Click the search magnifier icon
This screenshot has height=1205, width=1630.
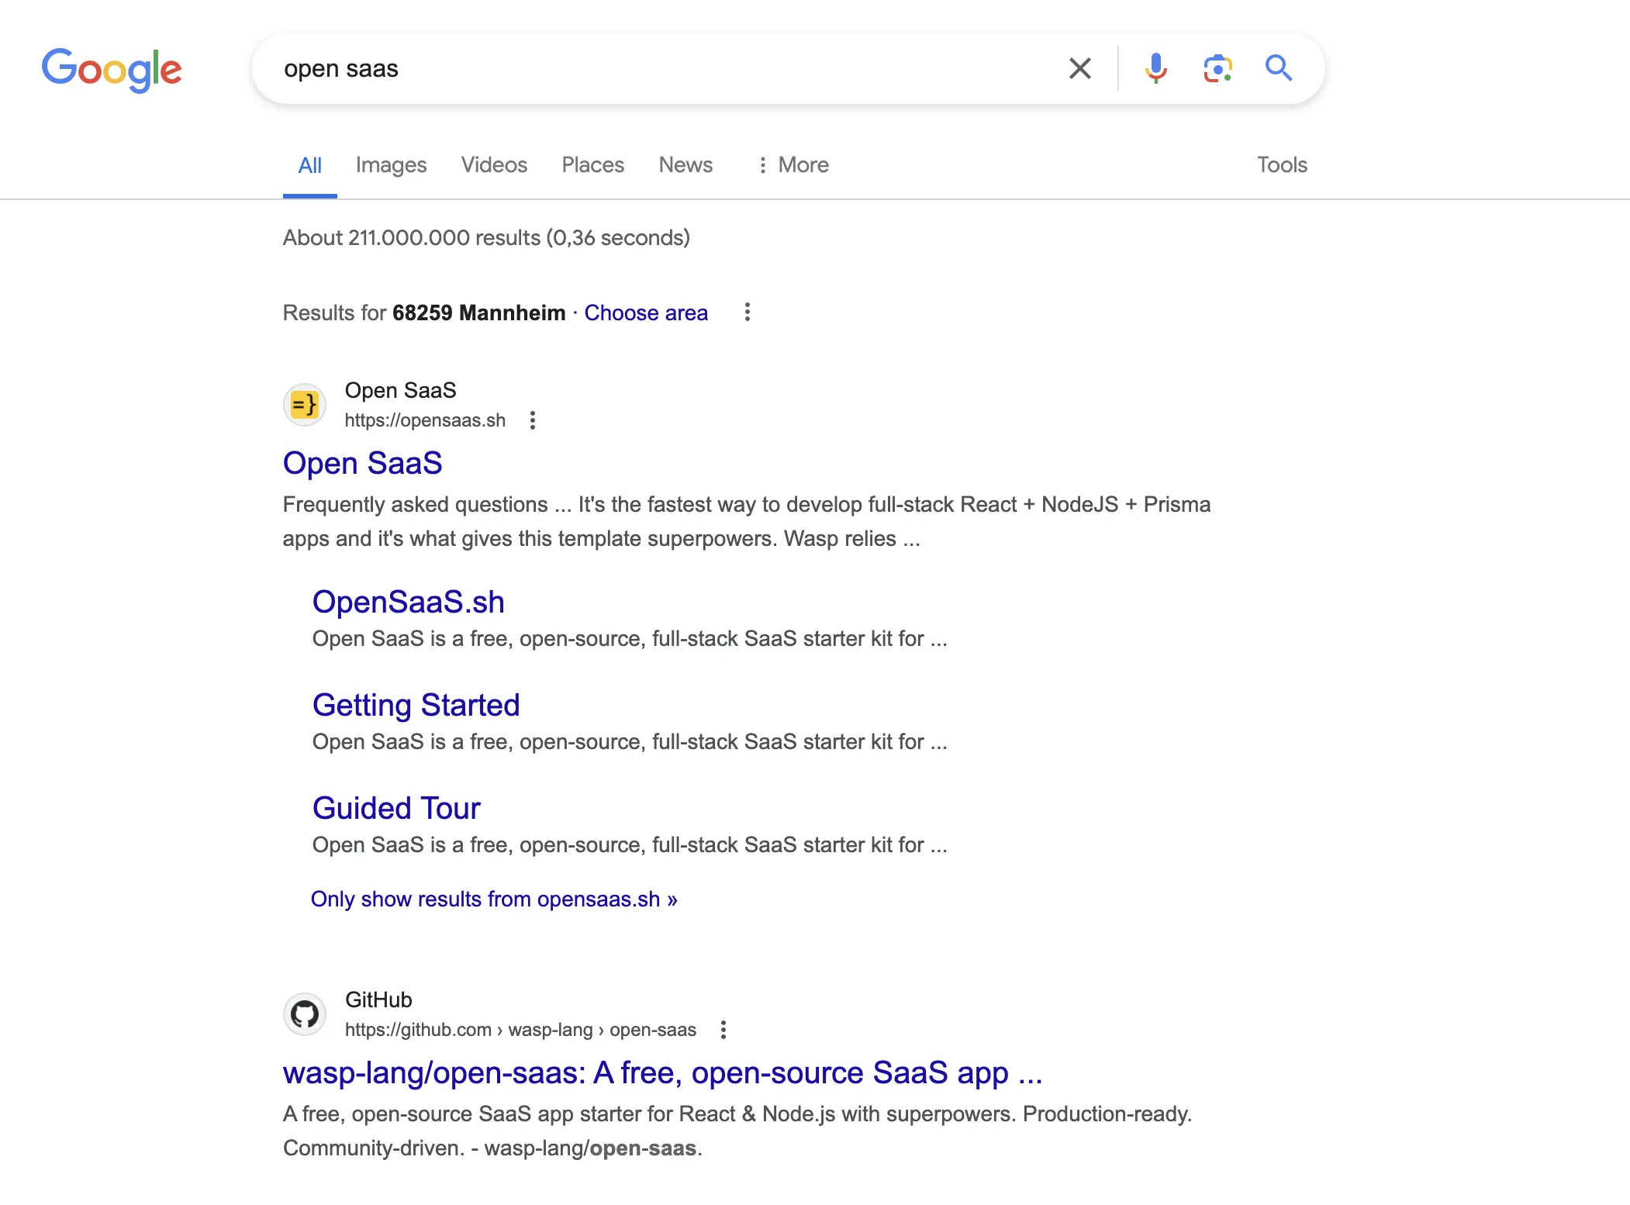(1278, 68)
